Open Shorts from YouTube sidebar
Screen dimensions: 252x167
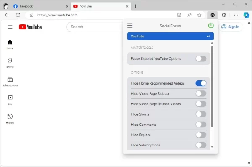pyautogui.click(x=10, y=63)
